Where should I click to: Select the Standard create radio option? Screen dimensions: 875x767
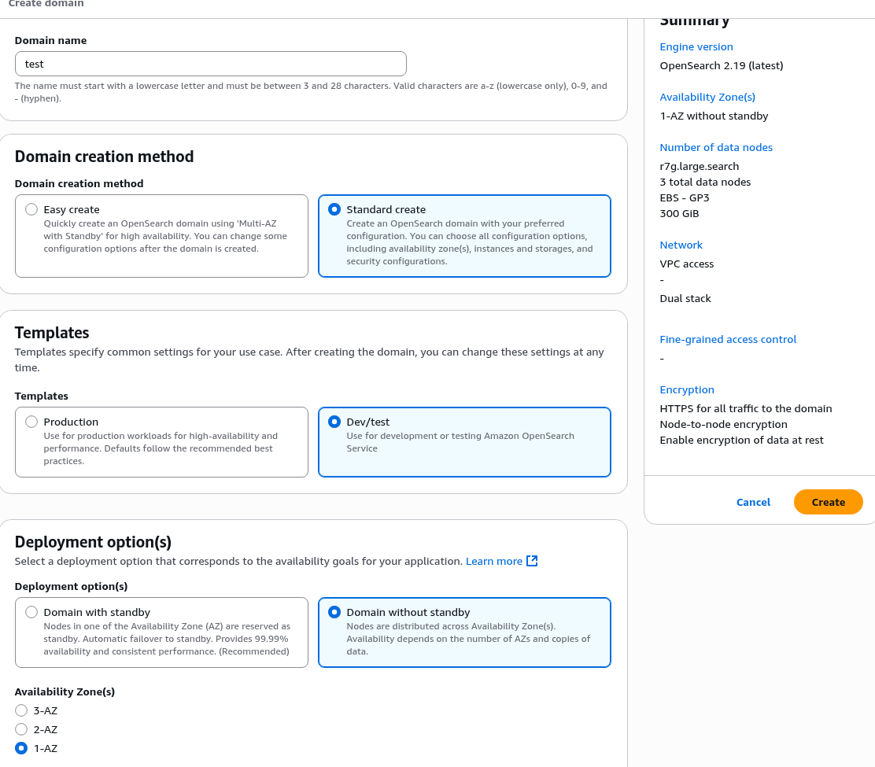pos(334,209)
